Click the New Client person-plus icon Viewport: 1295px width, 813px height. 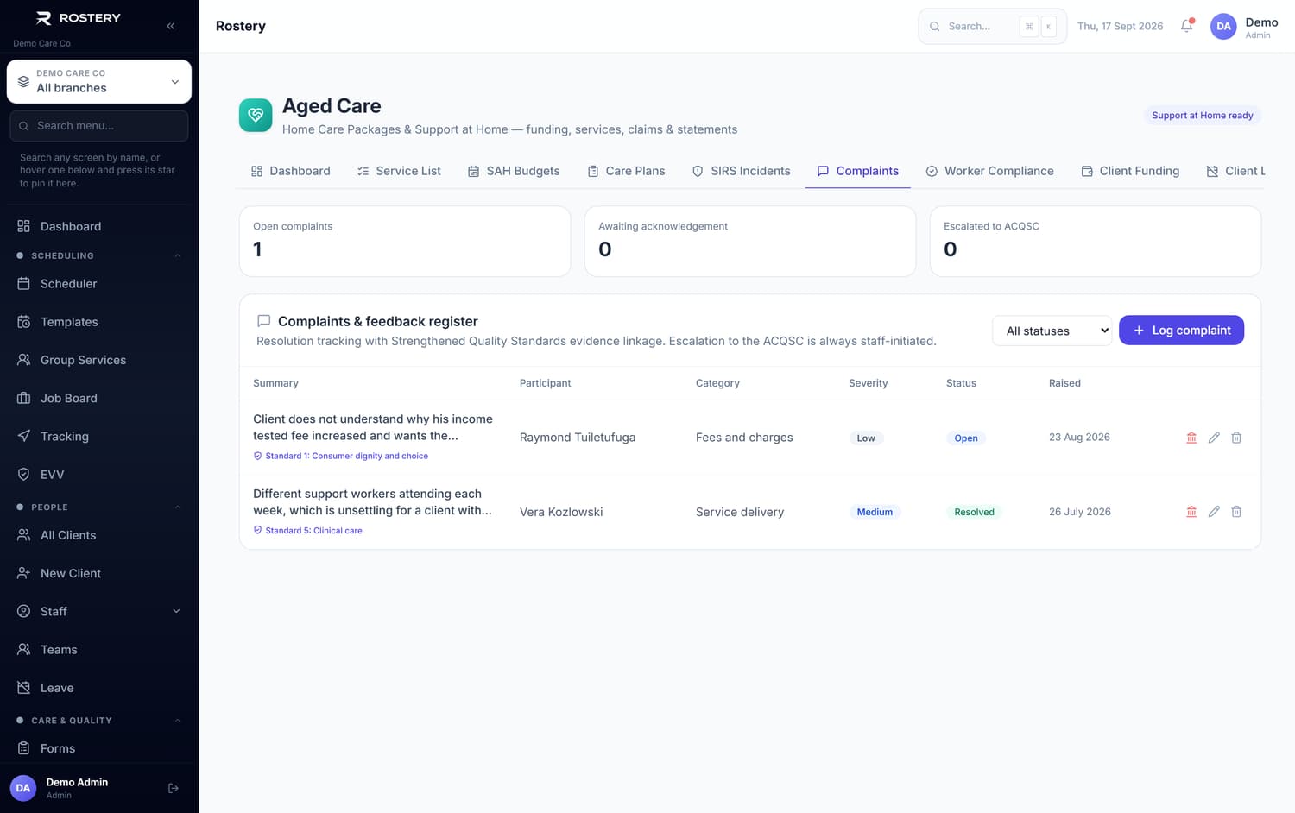24,573
